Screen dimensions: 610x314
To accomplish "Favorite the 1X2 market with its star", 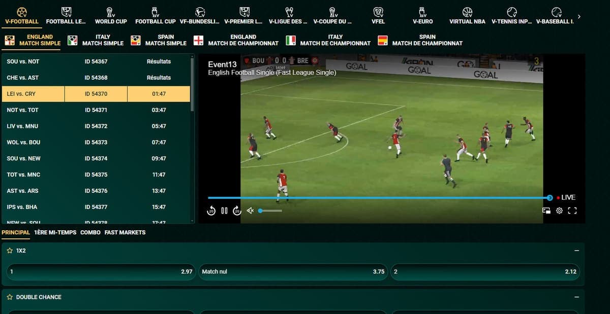I will pos(10,251).
